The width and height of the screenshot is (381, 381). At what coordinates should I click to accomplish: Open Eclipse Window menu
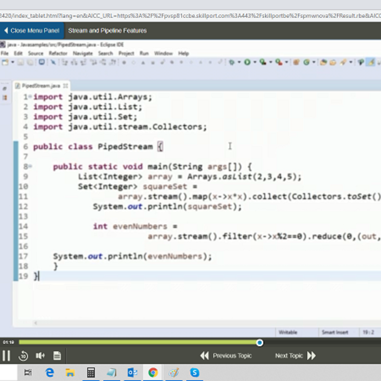163,53
